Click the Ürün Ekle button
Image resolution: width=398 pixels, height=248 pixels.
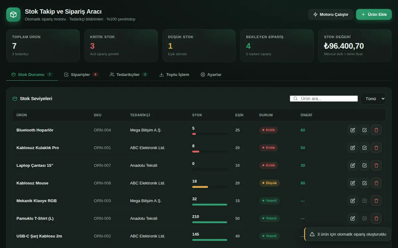tap(374, 15)
